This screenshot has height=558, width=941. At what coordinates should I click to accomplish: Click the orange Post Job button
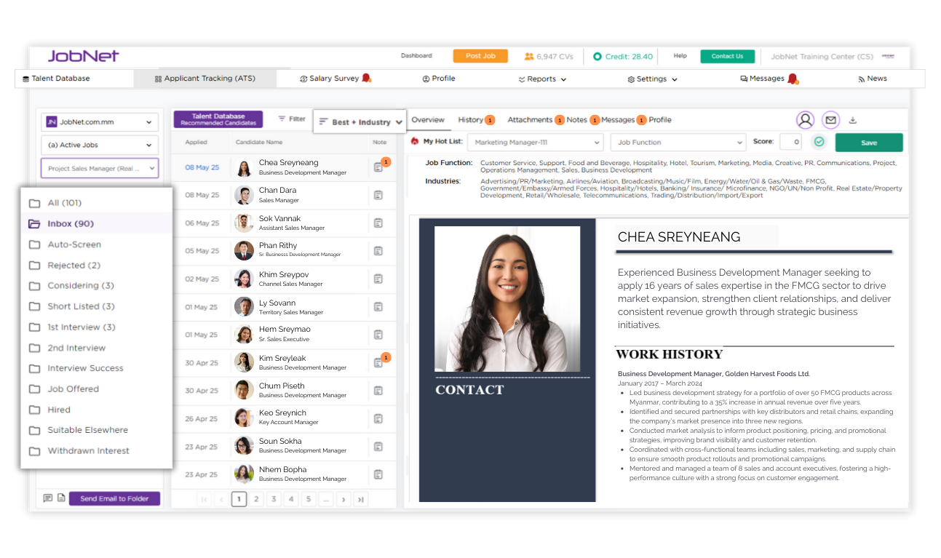click(x=480, y=56)
